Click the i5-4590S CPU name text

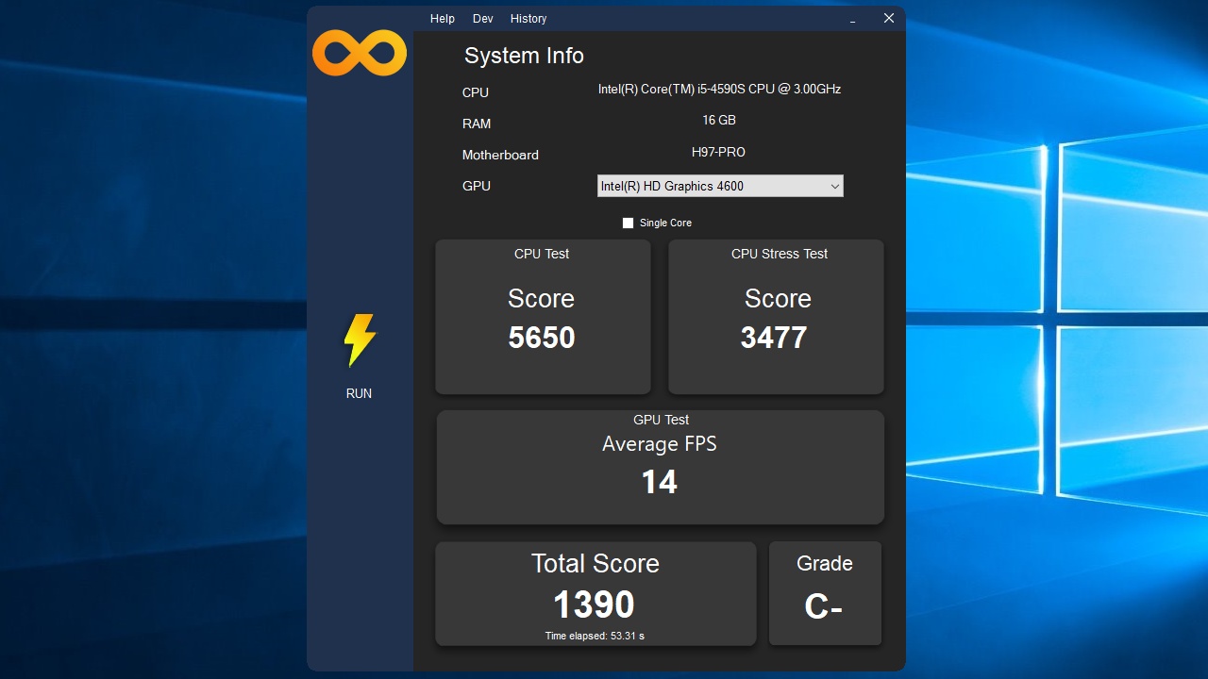point(719,90)
